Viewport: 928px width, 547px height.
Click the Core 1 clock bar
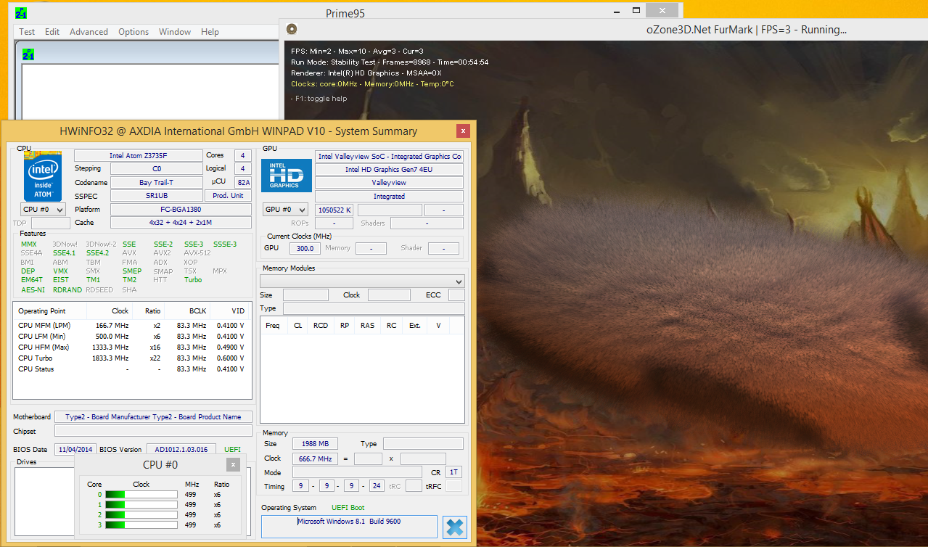[x=141, y=505]
